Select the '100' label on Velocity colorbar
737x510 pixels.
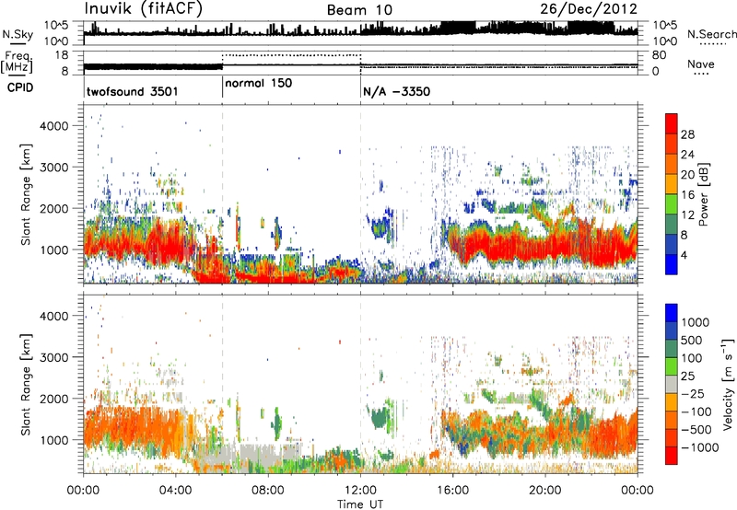pyautogui.click(x=692, y=358)
